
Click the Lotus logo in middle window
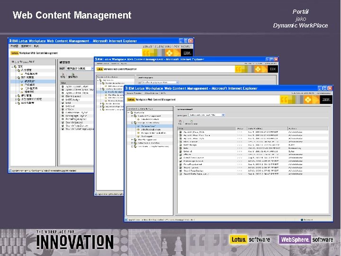[100, 69]
